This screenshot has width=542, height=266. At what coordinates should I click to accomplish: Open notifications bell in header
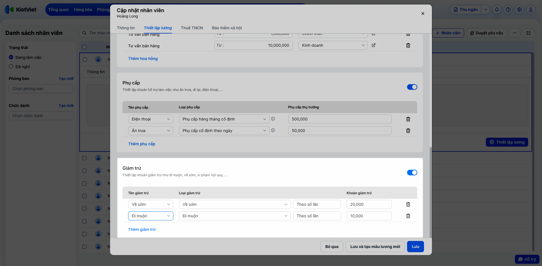pyautogui.click(x=497, y=10)
